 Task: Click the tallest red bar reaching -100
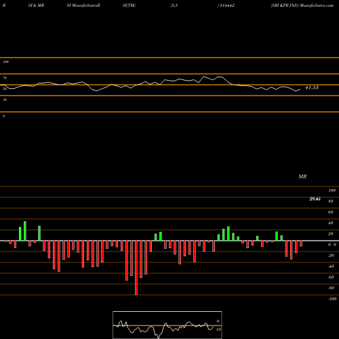[136, 268]
